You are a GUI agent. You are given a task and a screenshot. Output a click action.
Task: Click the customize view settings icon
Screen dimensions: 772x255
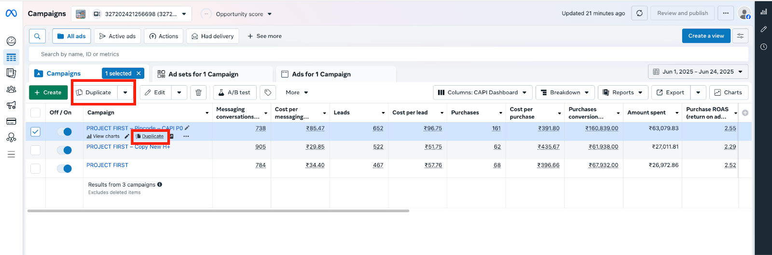coord(740,36)
